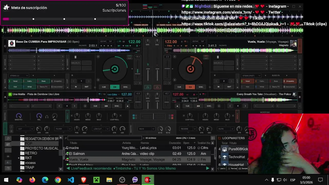Toggle (Instrumental) pad on the left deck
The width and height of the screenshot is (329, 185).
coord(58,87)
